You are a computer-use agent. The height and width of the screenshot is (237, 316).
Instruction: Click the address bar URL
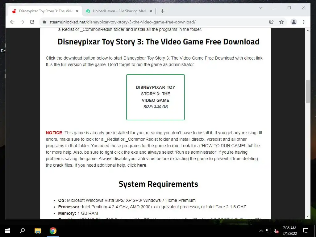[x=122, y=22]
